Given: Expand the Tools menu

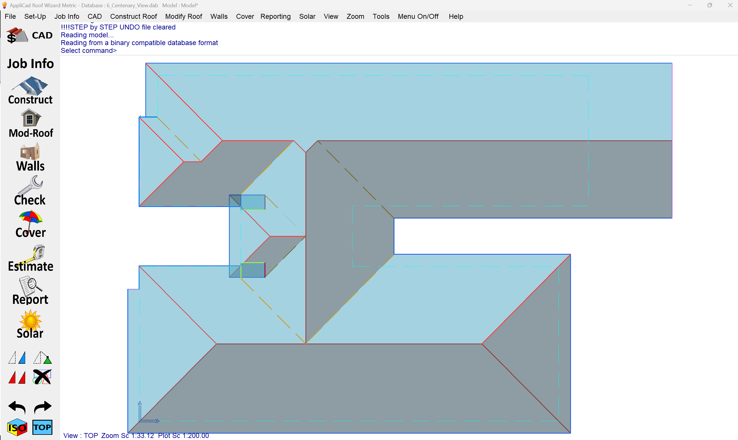Looking at the screenshot, I should [381, 16].
